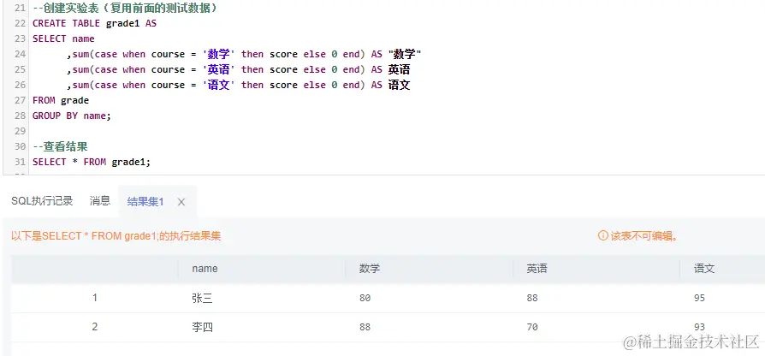Click the 语文 column header
Viewport: 765px width, 356px height.
tap(704, 269)
